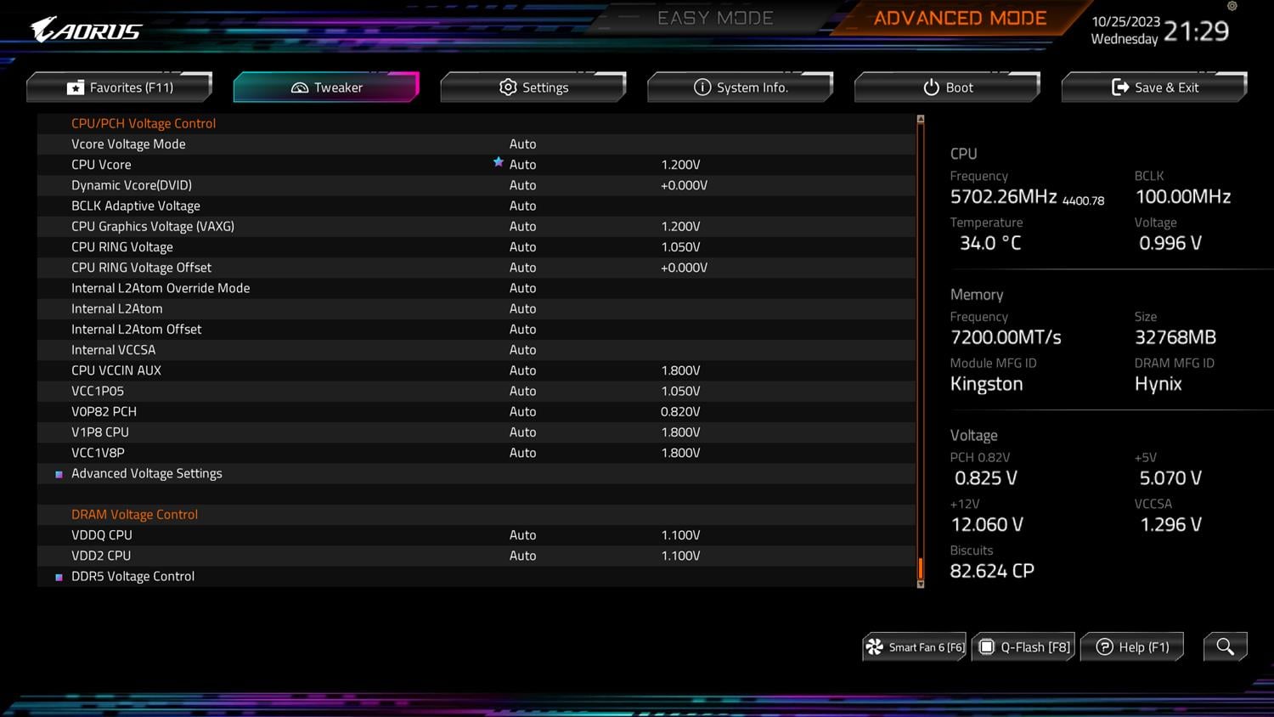Open Smart Fan 6 fan control

coord(915,647)
